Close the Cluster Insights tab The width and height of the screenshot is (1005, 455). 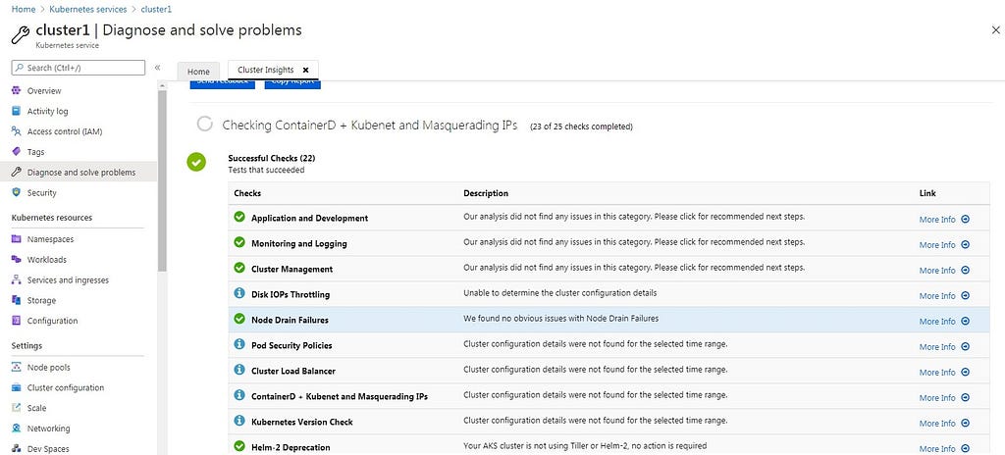point(306,70)
